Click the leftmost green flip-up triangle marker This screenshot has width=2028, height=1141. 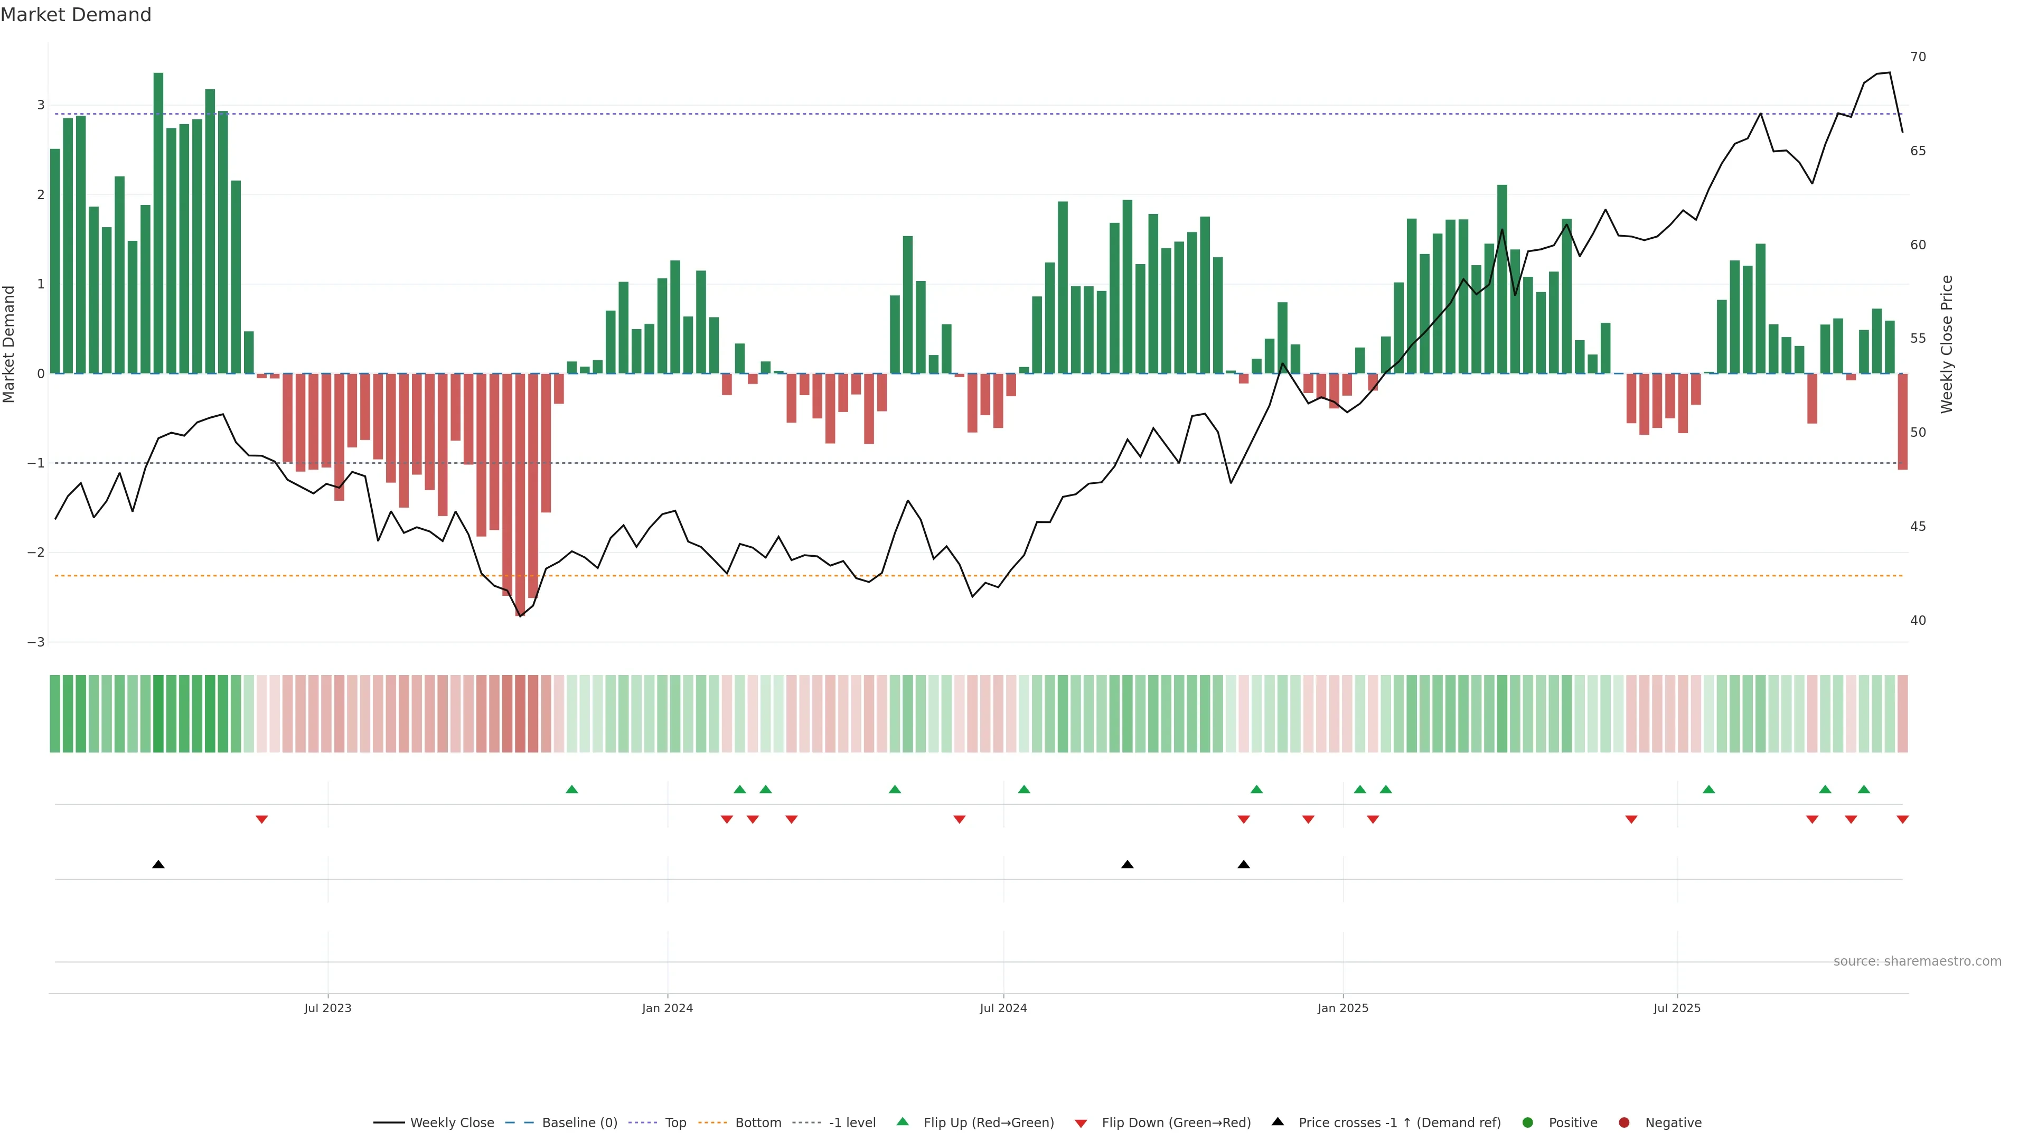tap(571, 789)
